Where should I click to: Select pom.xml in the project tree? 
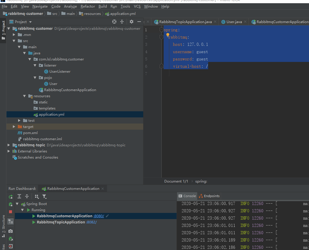point(30,133)
